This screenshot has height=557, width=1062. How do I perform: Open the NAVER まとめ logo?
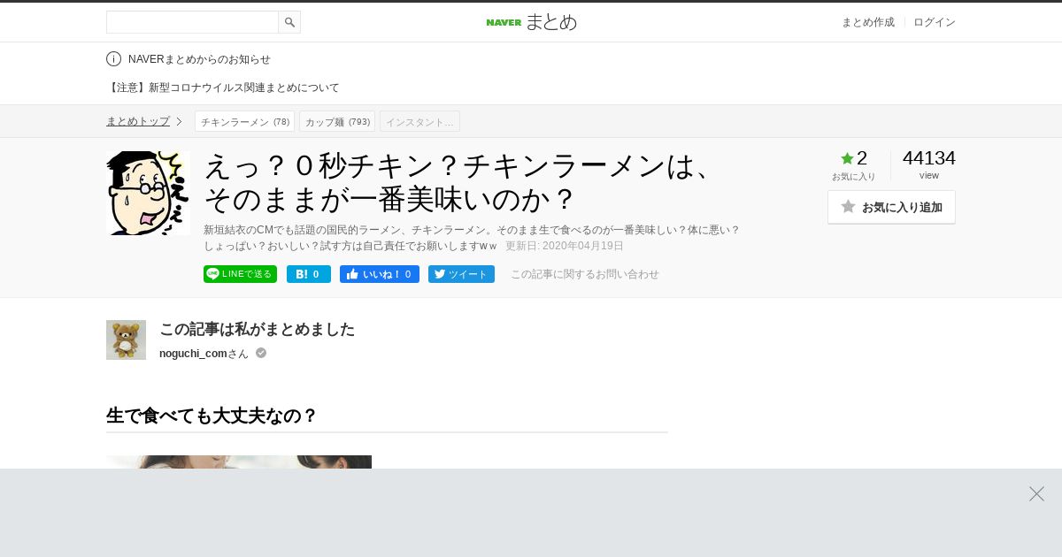(531, 22)
